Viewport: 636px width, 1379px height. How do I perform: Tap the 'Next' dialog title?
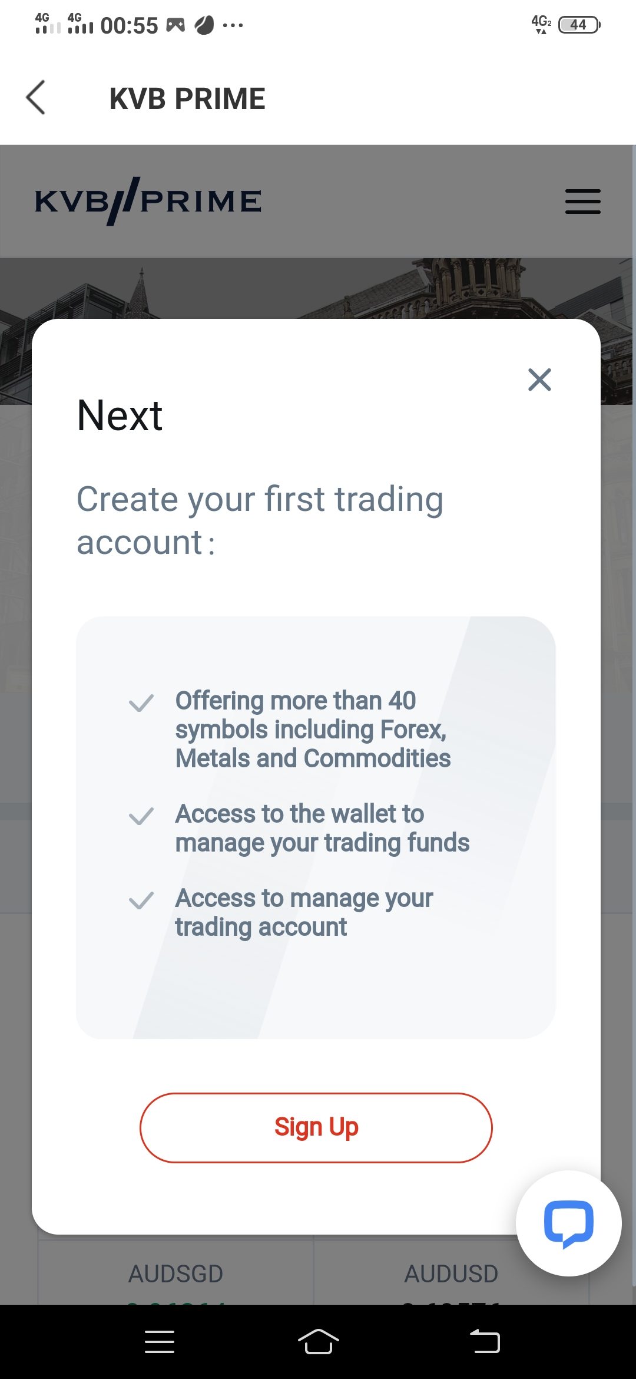tap(120, 415)
